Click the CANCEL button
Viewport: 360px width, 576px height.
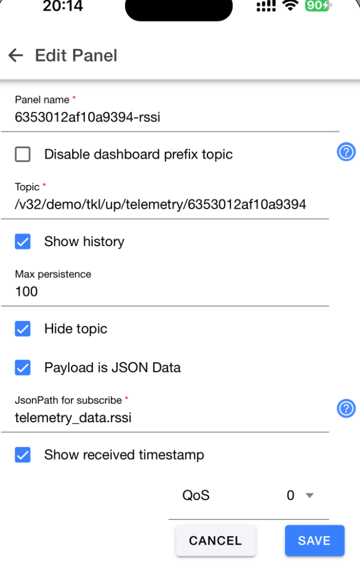coord(216,540)
